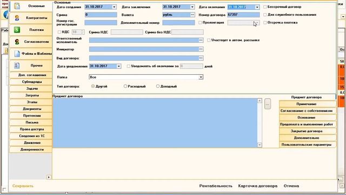Screen dimensions: 346x195
Task: Click Предмет договора scrollbar down arrow
Action: pyautogui.click(x=259, y=145)
